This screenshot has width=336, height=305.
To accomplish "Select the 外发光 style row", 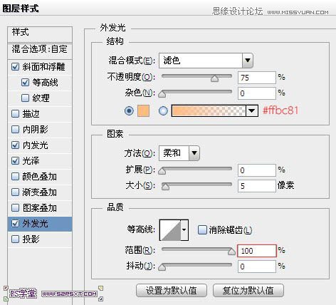I will coord(40,224).
